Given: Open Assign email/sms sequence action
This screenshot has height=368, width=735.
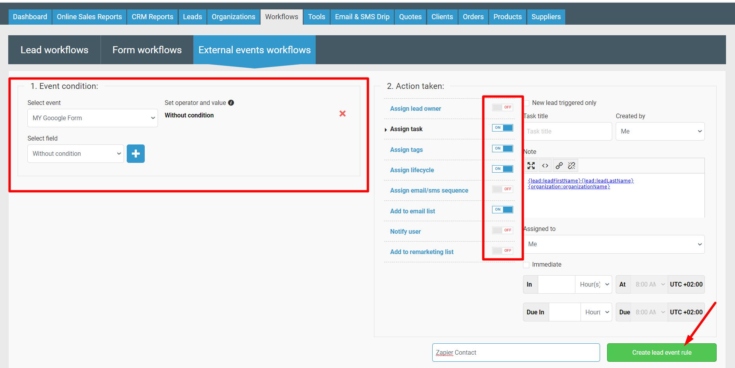Looking at the screenshot, I should click(x=429, y=190).
